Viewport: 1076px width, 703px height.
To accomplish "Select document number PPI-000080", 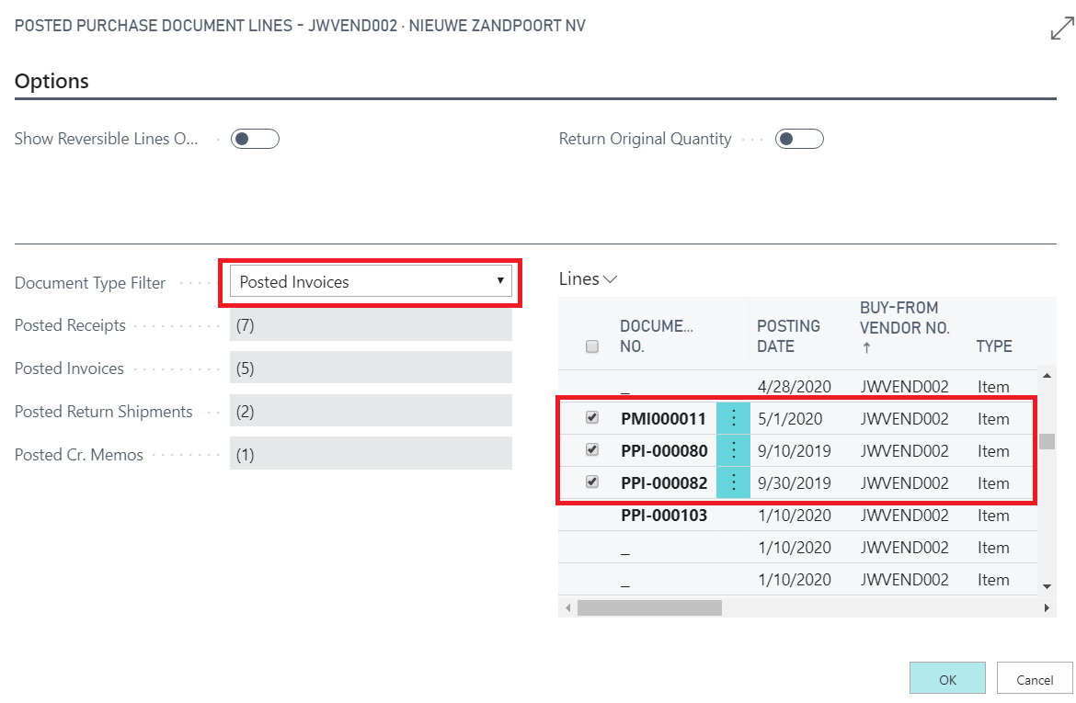I will pyautogui.click(x=664, y=450).
